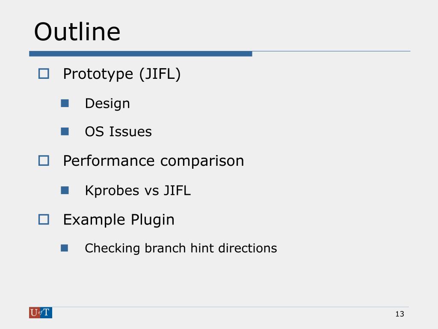Click filled bullet beside Checking branch hint directions
The width and height of the screenshot is (438, 329).
(65, 248)
